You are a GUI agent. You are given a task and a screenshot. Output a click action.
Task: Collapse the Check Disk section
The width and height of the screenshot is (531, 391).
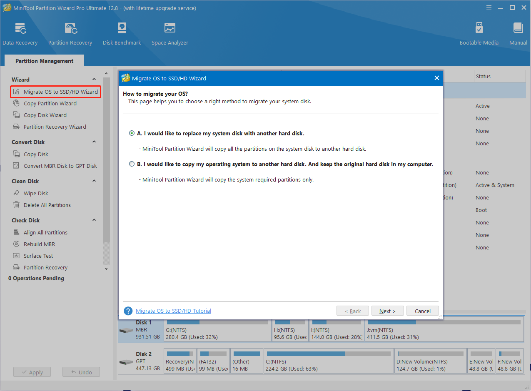94,220
